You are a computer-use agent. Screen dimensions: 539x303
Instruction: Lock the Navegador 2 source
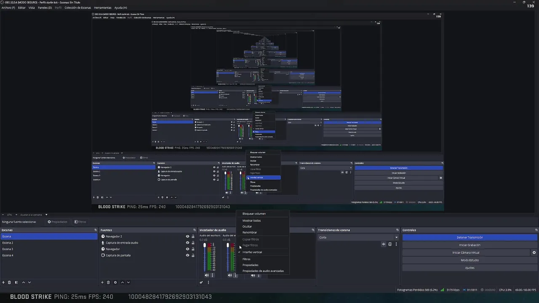point(193,237)
